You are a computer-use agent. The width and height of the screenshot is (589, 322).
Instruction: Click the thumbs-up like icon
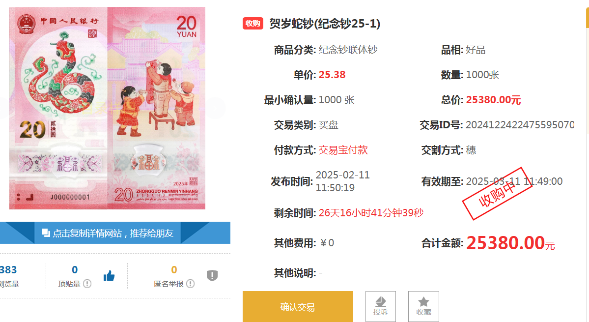click(x=109, y=276)
